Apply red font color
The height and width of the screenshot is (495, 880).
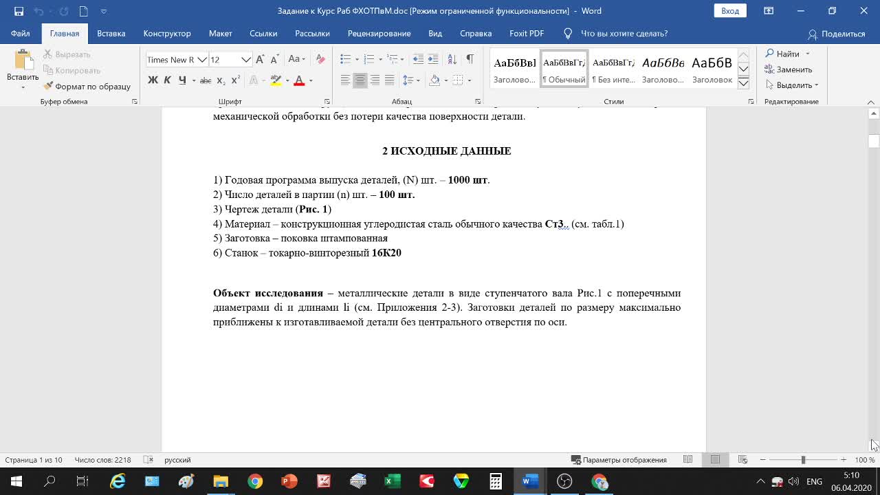pos(299,80)
